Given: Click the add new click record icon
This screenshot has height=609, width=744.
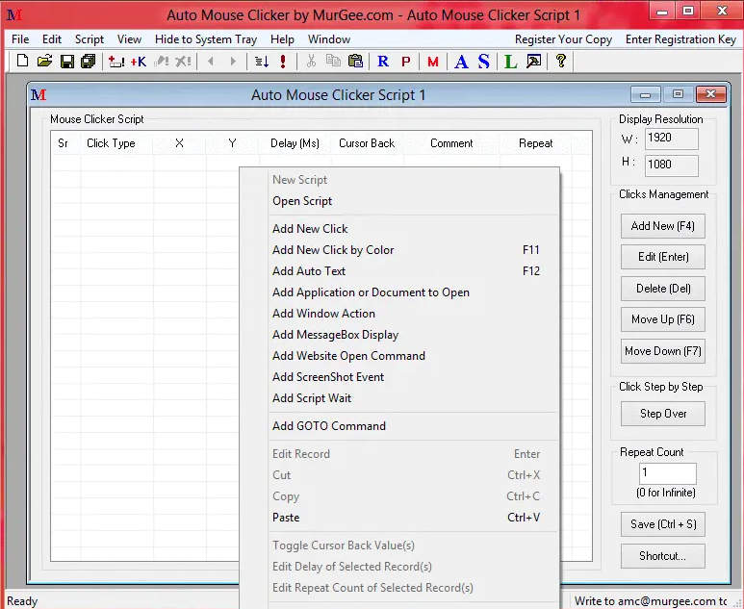Looking at the screenshot, I should 116,62.
